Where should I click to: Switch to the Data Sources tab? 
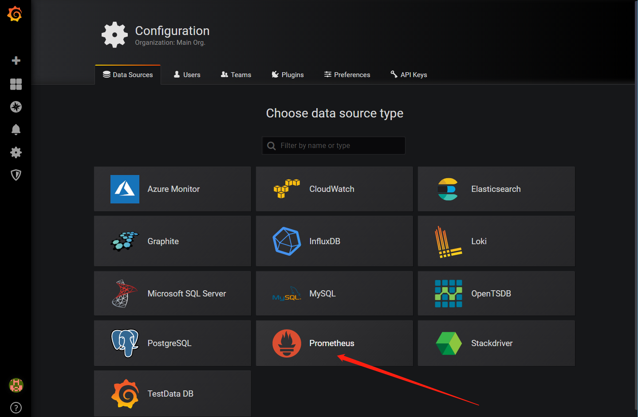coord(128,75)
